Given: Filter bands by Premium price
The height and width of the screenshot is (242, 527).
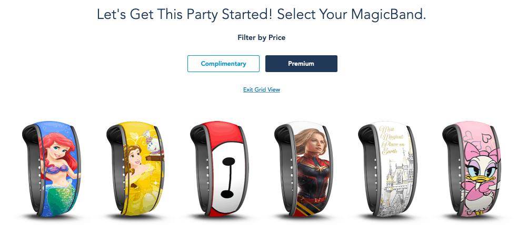Looking at the screenshot, I should click(x=301, y=64).
